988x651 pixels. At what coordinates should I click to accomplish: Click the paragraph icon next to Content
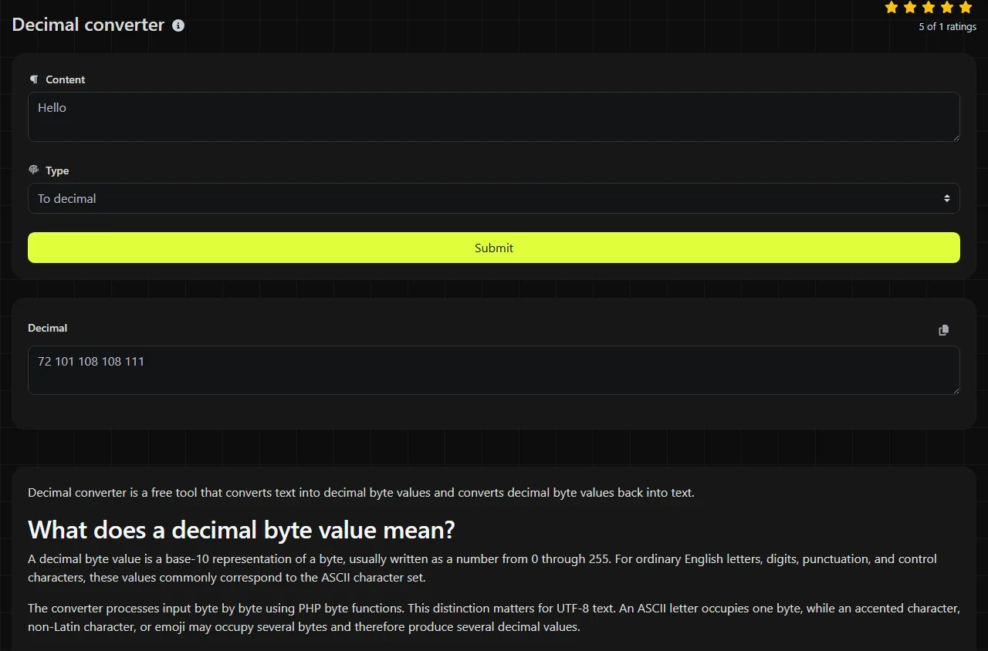pos(34,79)
